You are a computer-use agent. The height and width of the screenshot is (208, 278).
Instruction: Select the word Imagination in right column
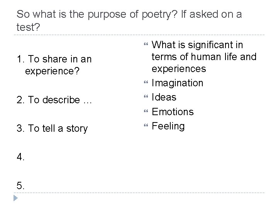177,83
